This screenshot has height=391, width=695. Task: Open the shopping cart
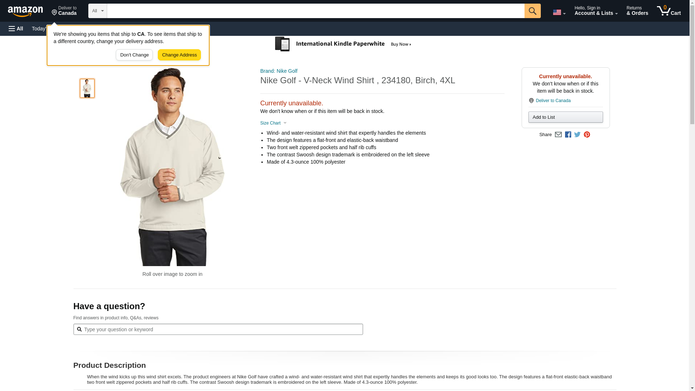tap(669, 11)
